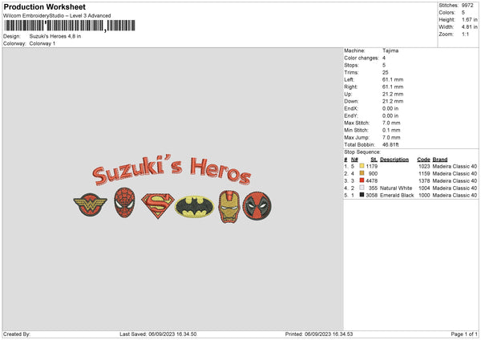
Task: Click the Stitches value 9972
Action: coord(467,6)
